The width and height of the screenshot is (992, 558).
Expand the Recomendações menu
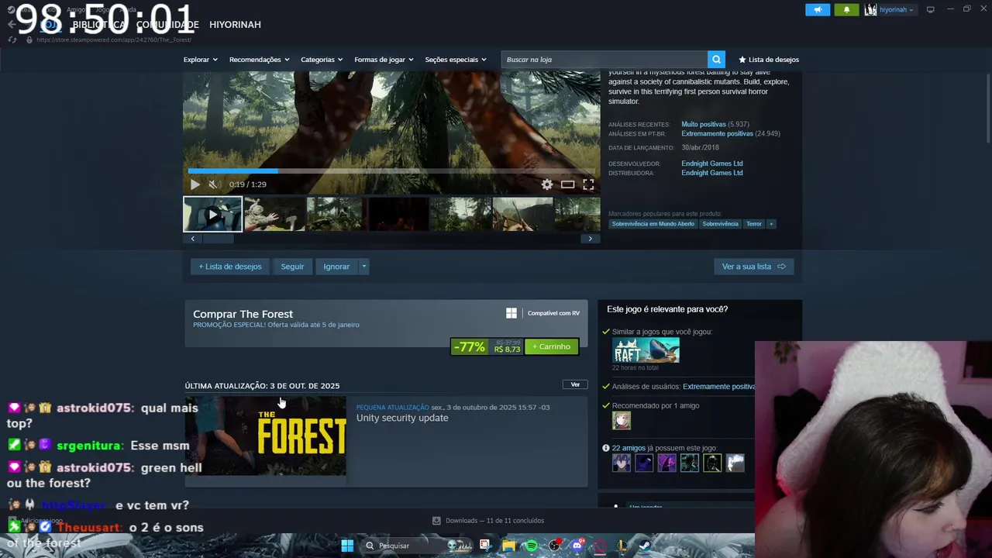259,60
